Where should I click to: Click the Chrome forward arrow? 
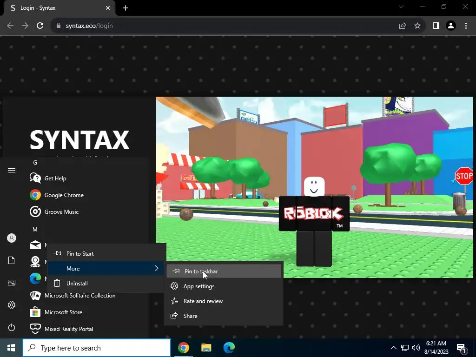[25, 26]
